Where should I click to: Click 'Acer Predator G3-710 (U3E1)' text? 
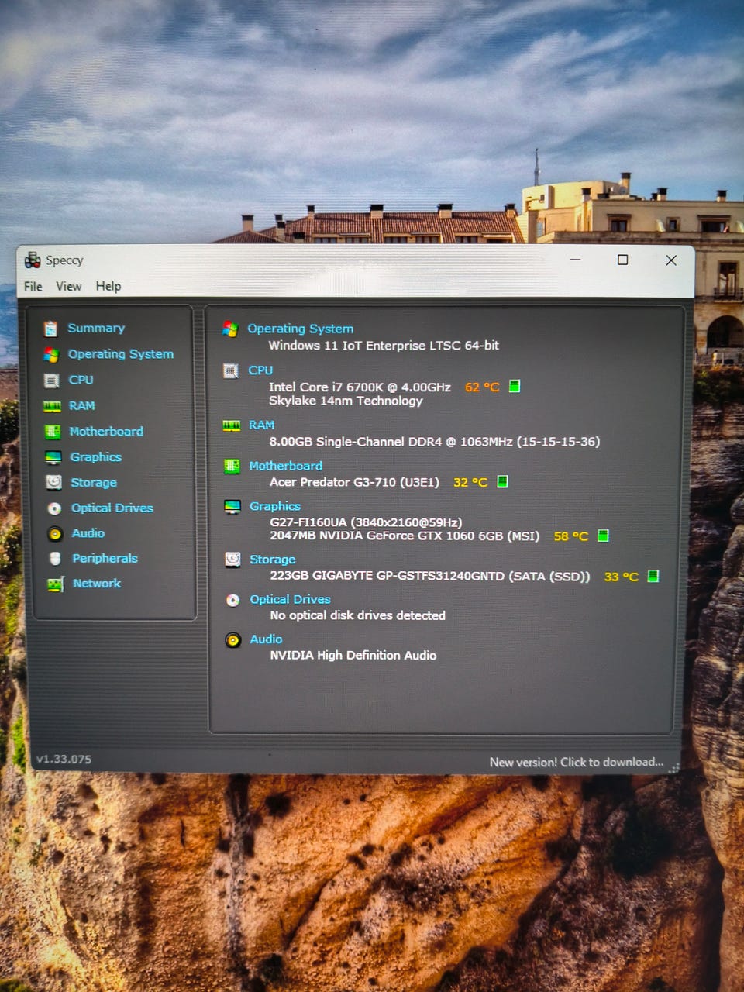(355, 482)
